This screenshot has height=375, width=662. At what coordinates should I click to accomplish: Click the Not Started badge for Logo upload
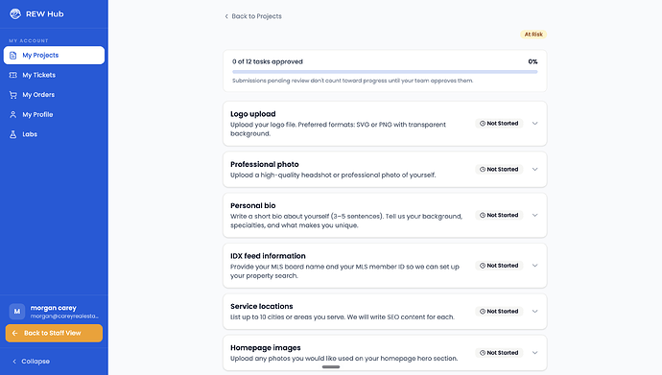(499, 123)
